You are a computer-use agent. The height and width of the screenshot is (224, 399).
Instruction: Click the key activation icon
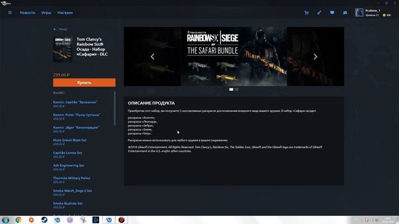pyautogui.click(x=319, y=12)
